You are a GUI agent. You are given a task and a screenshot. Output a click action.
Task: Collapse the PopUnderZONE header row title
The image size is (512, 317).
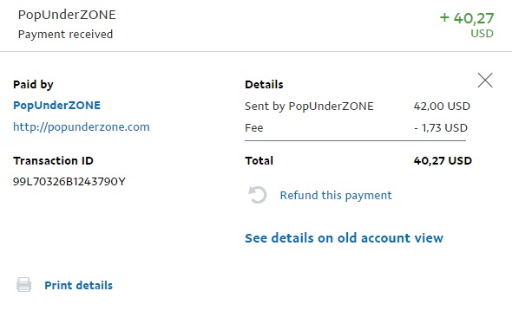point(67,15)
